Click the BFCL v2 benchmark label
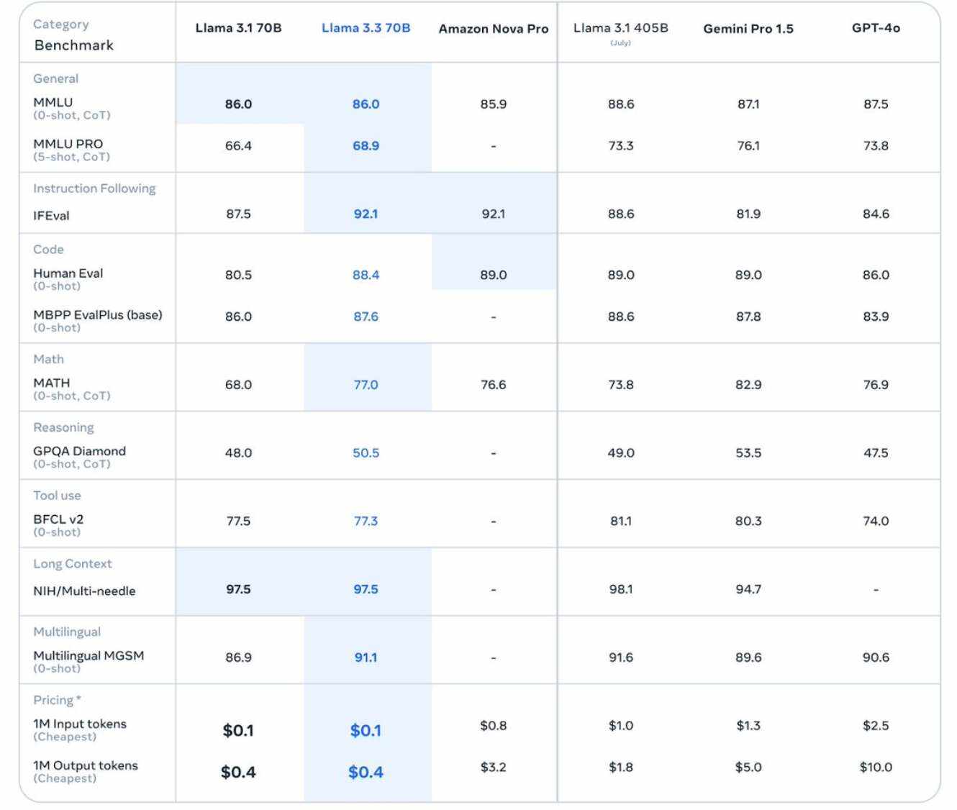The height and width of the screenshot is (810, 957). 58,519
